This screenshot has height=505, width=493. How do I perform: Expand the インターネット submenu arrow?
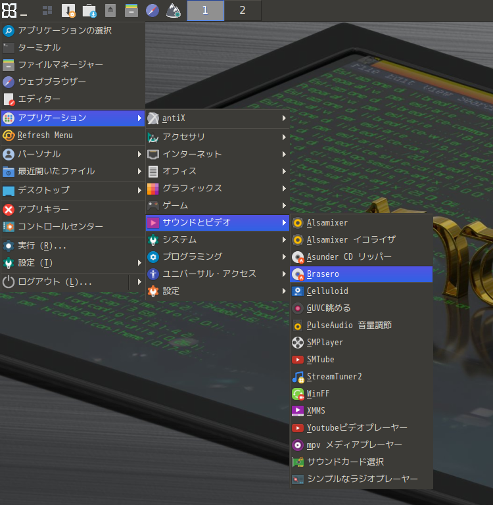point(284,155)
